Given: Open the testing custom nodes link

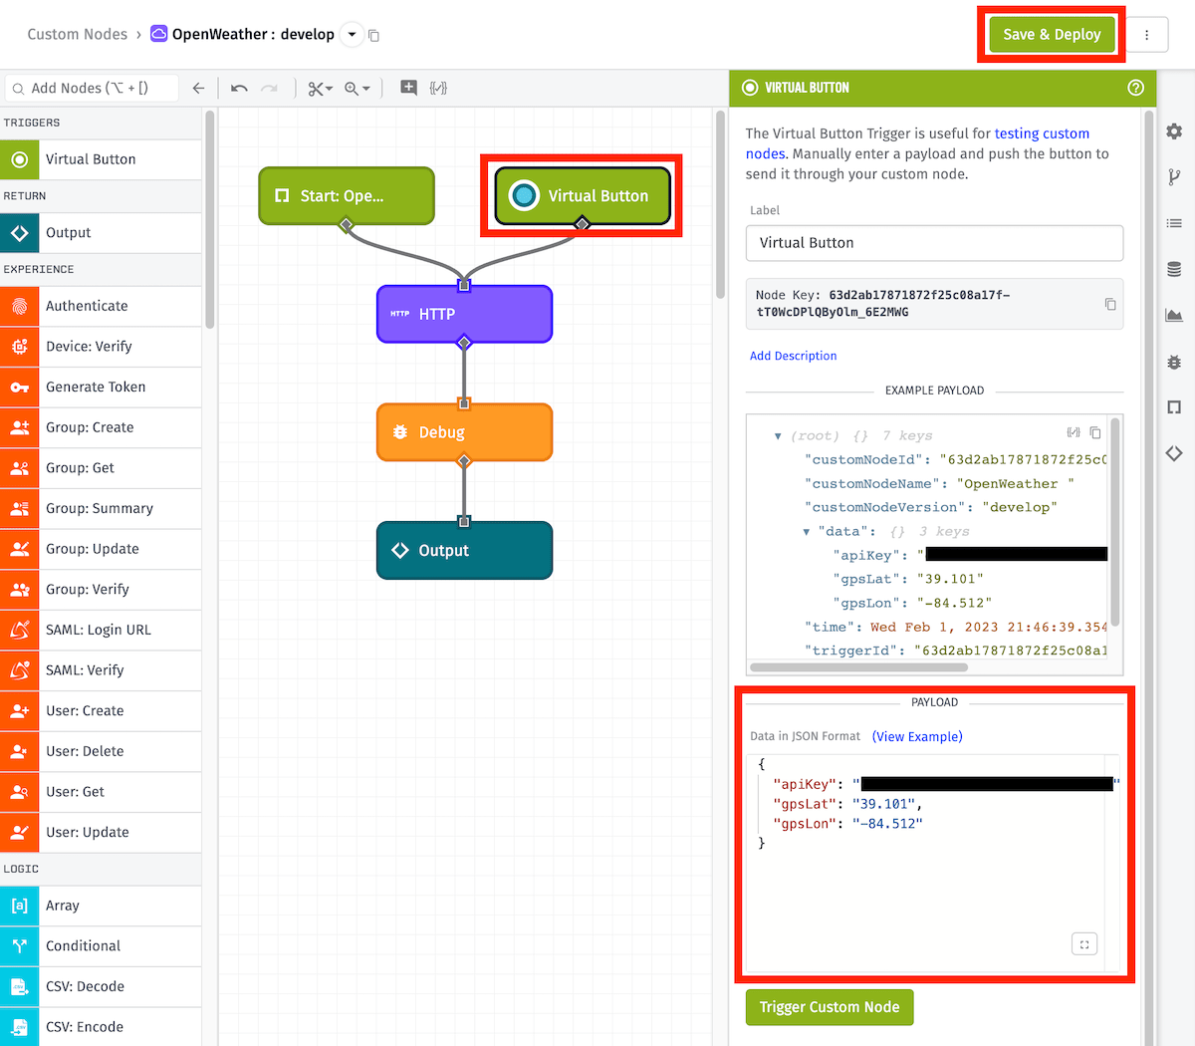Looking at the screenshot, I should (x=917, y=143).
